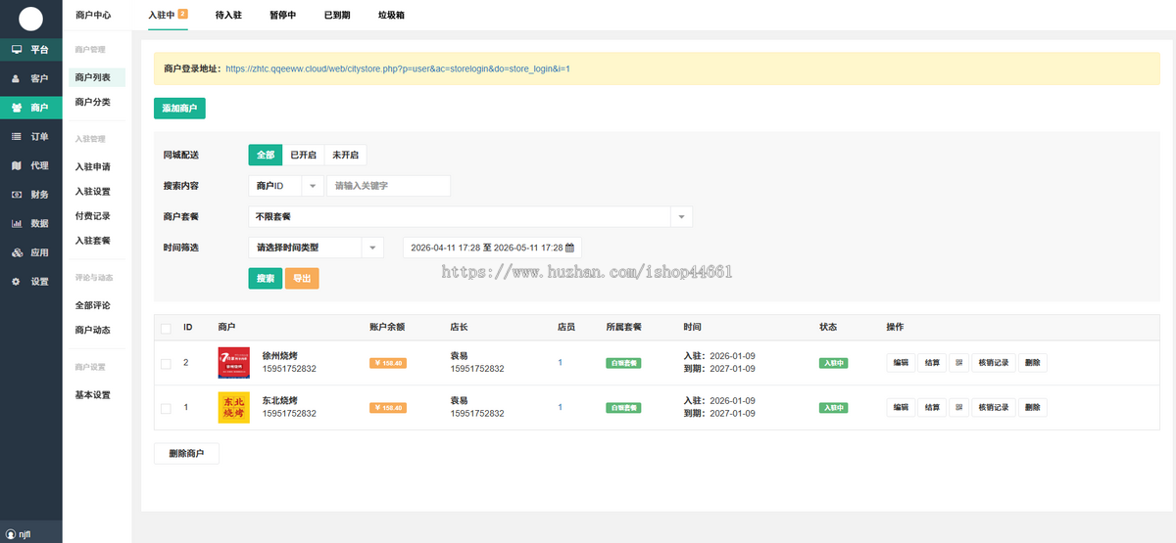Image resolution: width=1176 pixels, height=543 pixels.
Task: Open the njfl user account menu
Action: click(x=18, y=534)
